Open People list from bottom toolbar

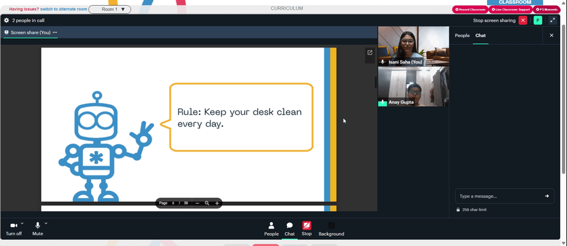coord(271,229)
